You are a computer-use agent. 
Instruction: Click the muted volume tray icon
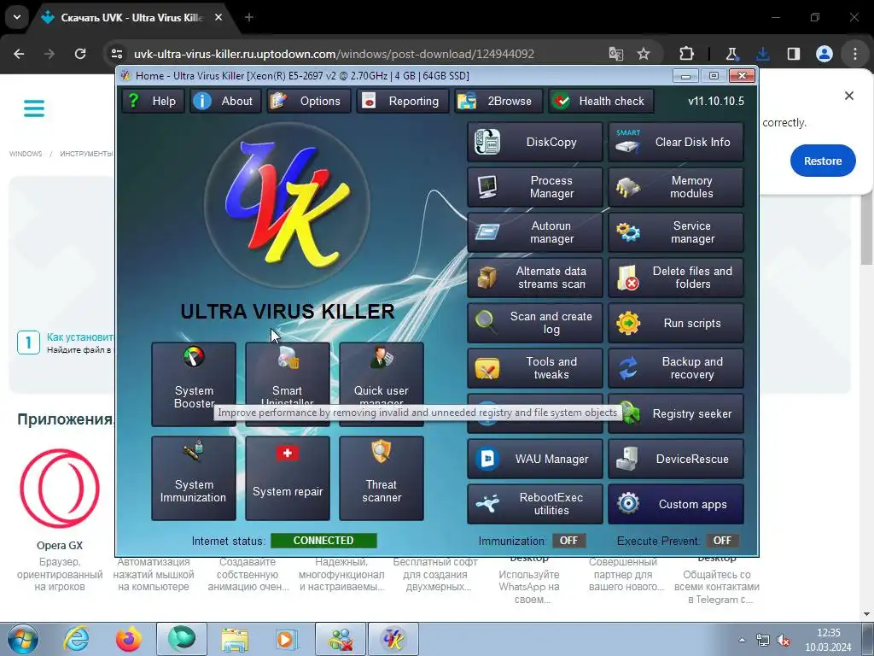coord(784,641)
